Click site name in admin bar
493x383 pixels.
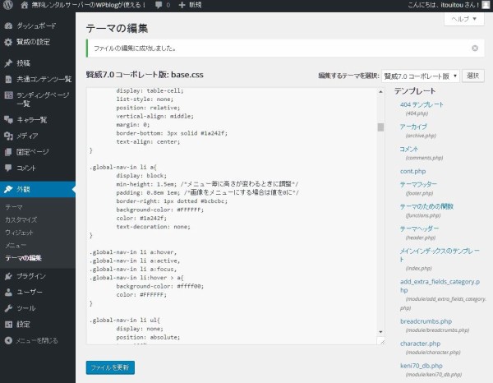88,5
